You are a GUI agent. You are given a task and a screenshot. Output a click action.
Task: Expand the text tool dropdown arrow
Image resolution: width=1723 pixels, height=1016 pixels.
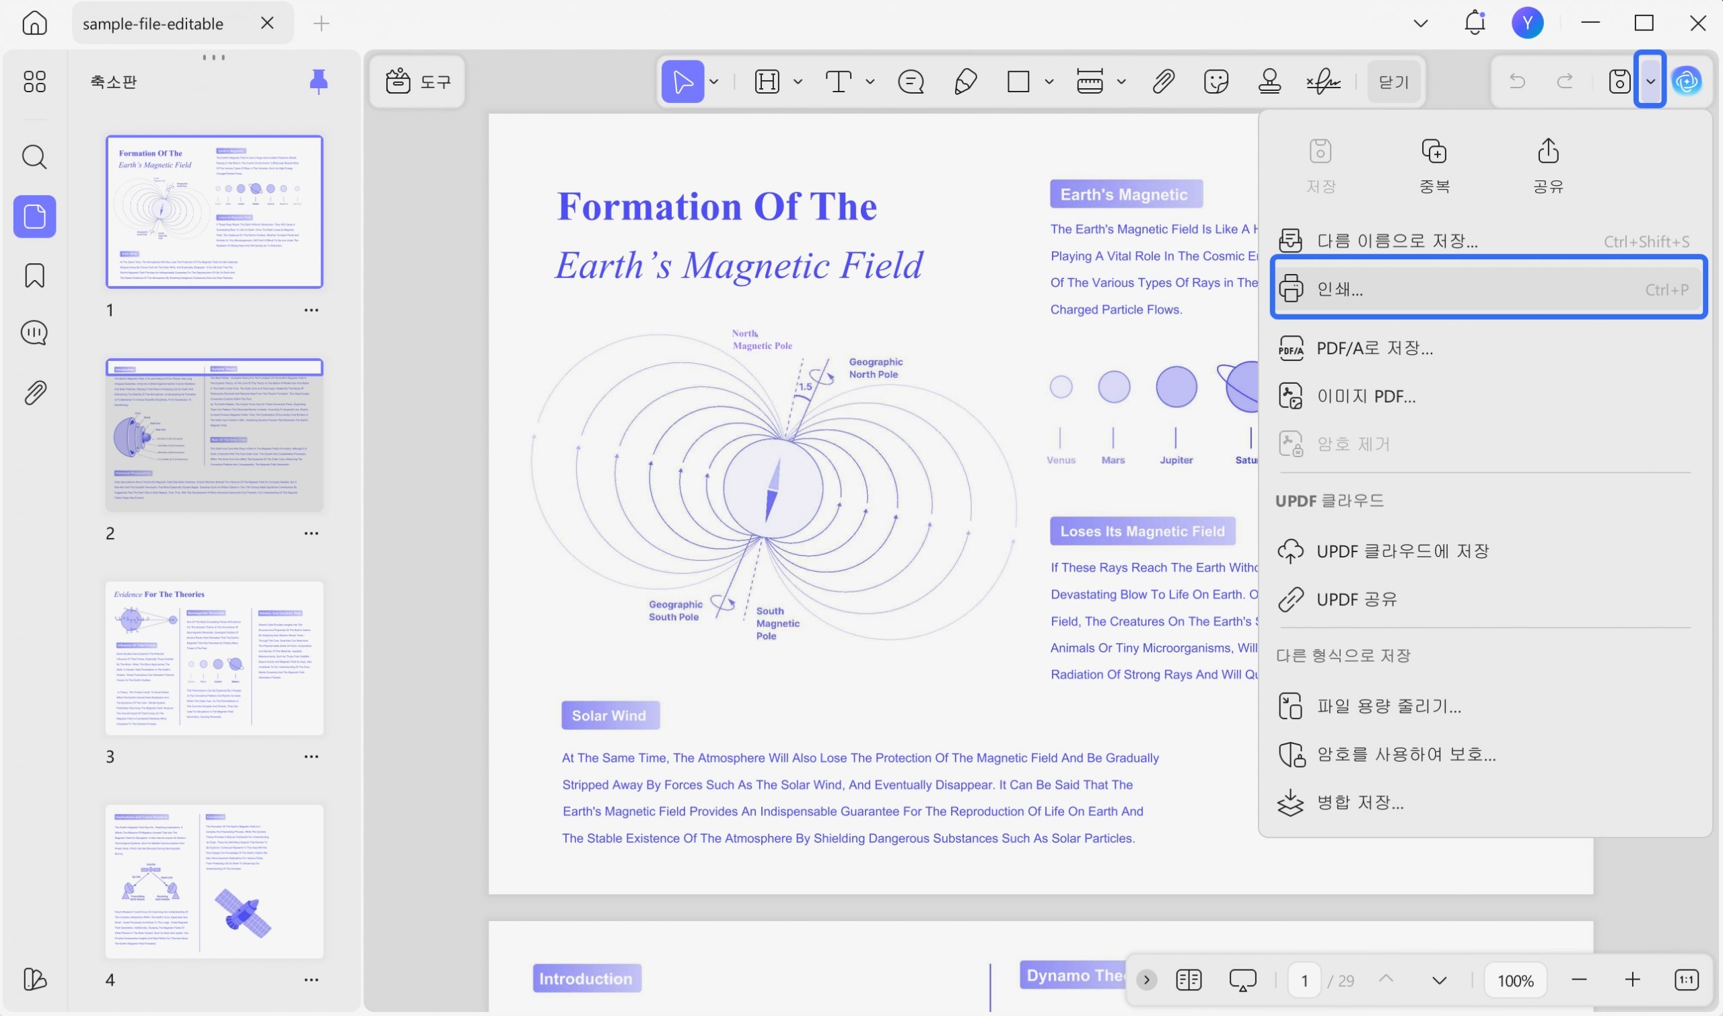[870, 82]
